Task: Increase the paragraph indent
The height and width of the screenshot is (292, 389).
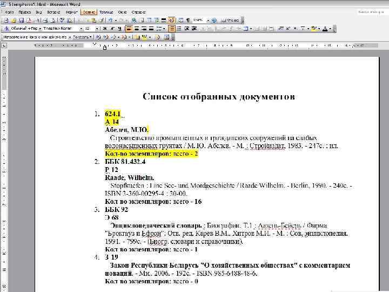Action: (194, 29)
